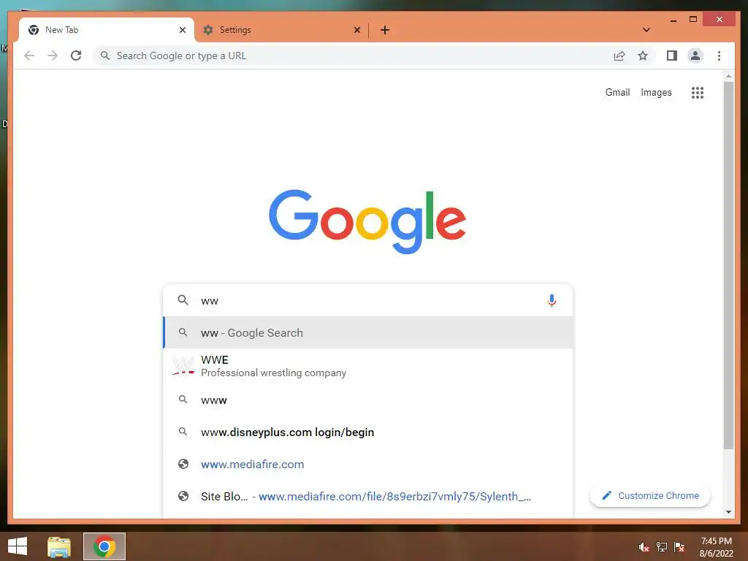Click Customize Chrome button
The image size is (748, 561).
click(650, 496)
